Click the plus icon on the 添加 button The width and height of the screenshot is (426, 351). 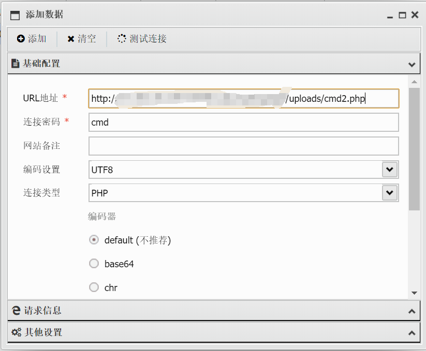21,39
